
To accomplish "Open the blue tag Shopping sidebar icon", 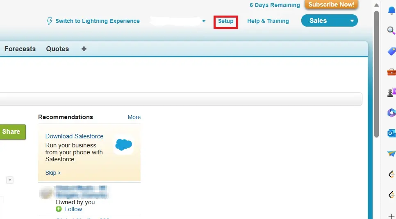I will (391, 51).
